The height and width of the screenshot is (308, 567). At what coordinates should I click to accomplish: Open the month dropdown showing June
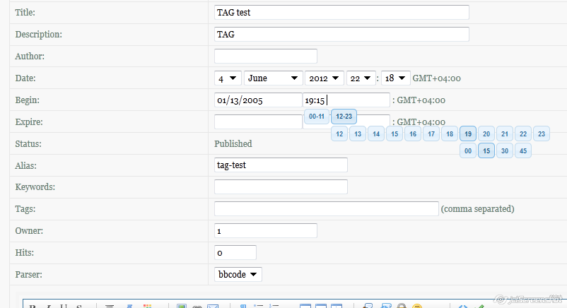click(274, 78)
